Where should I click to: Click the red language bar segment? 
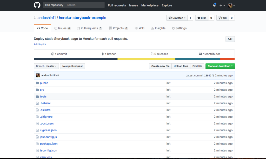pyautogui.click(x=228, y=59)
